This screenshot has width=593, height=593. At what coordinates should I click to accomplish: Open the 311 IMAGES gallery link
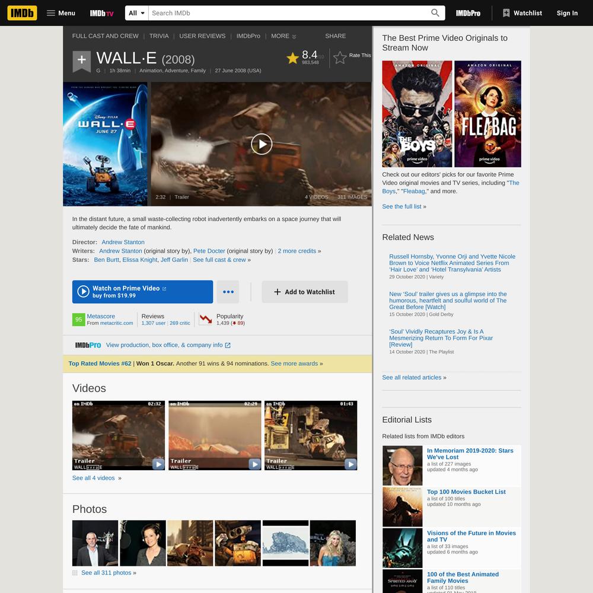[x=352, y=197]
